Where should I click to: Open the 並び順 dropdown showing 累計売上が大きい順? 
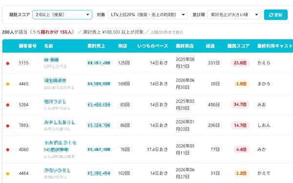(234, 15)
